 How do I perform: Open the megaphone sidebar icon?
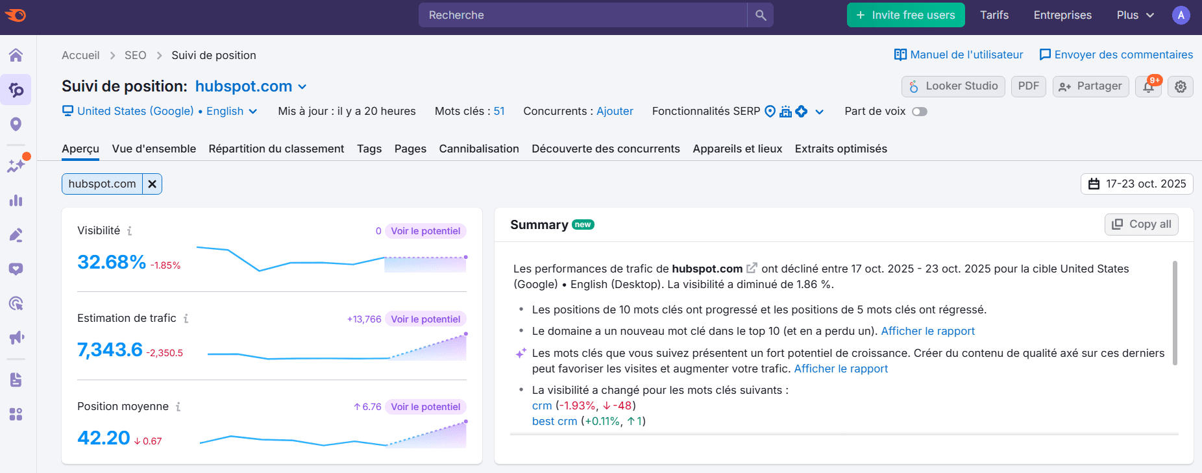[x=16, y=337]
